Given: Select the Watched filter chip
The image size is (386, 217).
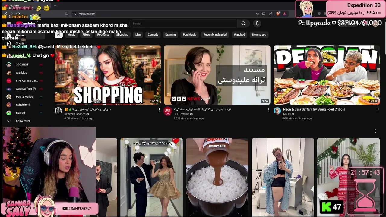Looking at the screenshot, I should click(x=239, y=35).
